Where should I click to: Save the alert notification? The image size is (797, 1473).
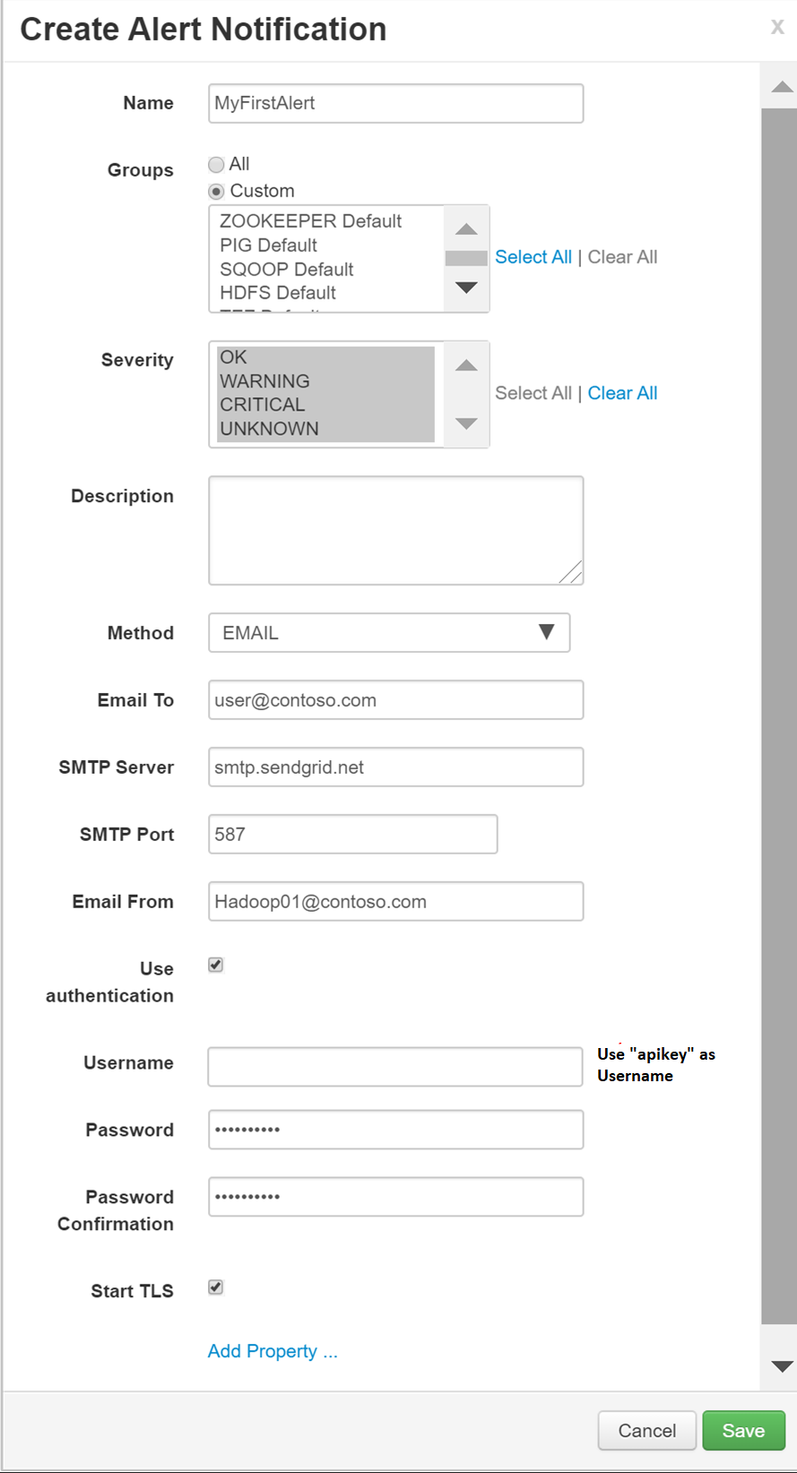pyautogui.click(x=743, y=1430)
